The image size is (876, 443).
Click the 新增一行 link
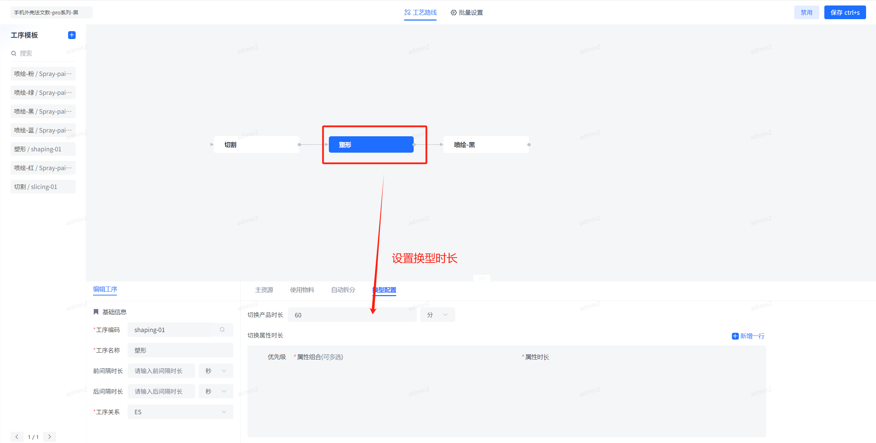(x=752, y=336)
